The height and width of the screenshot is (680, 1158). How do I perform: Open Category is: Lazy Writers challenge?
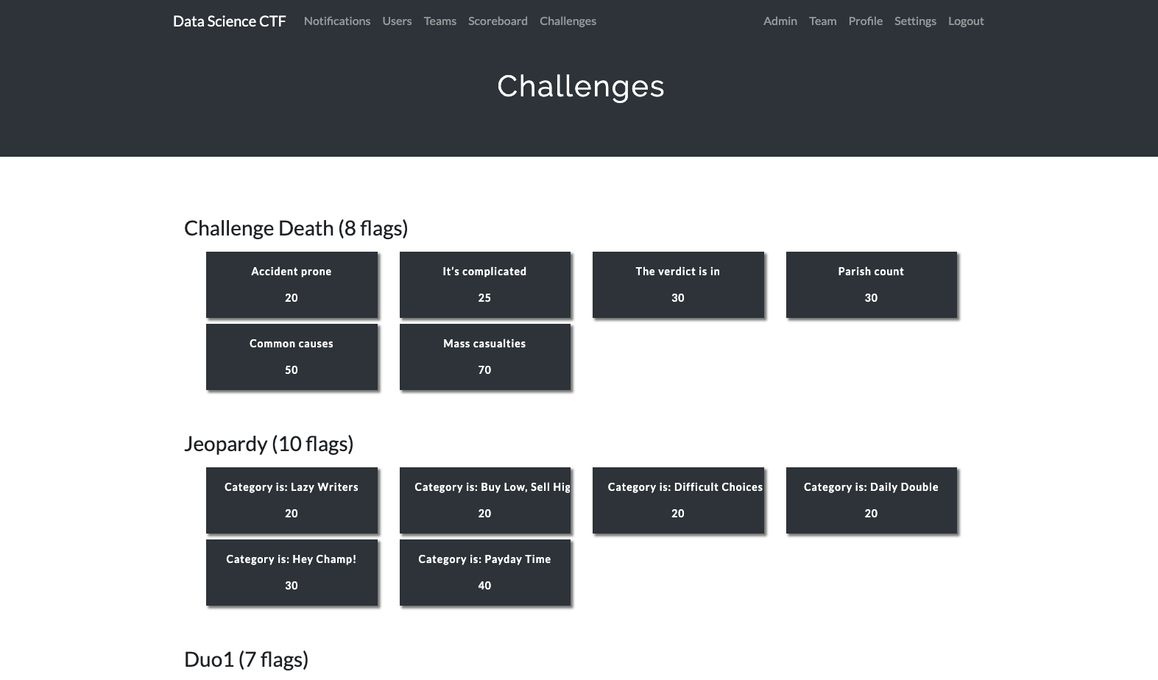click(292, 500)
